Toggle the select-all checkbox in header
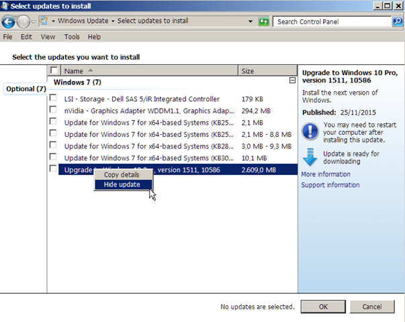 click(54, 70)
